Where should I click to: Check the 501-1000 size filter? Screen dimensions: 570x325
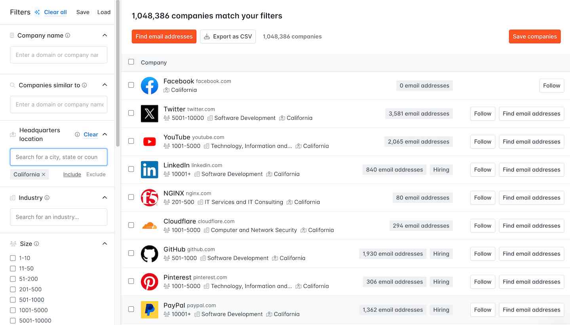click(x=13, y=300)
